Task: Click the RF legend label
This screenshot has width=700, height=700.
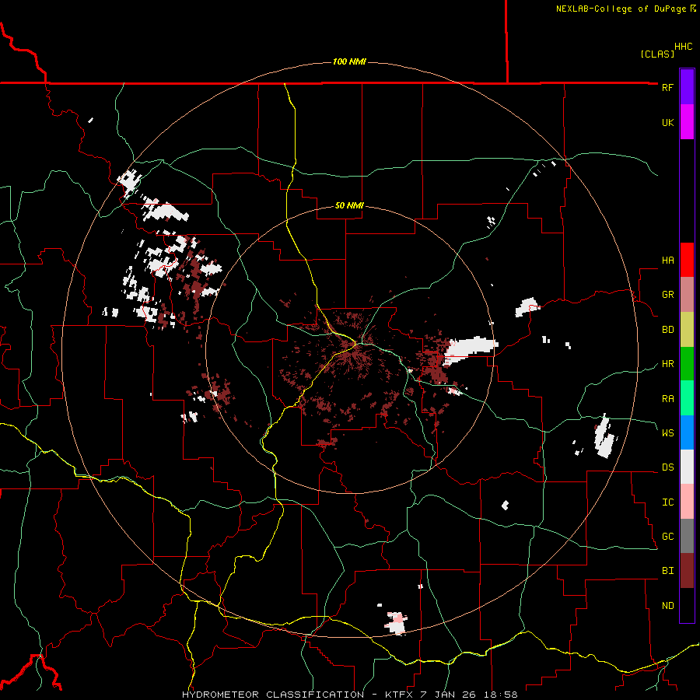Action: (x=667, y=87)
